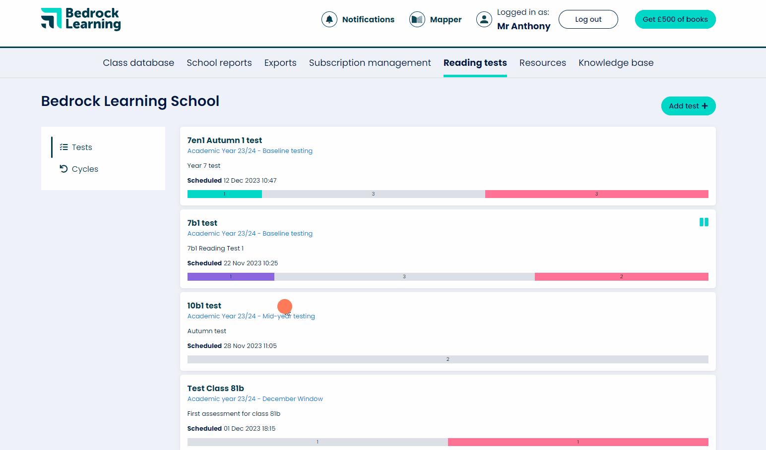The height and width of the screenshot is (450, 766).
Task: Click pink progress segment of 7b1 test
Action: pos(622,277)
